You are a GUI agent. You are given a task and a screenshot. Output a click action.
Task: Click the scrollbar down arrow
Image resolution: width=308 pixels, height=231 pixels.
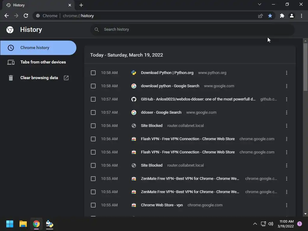pos(305,214)
